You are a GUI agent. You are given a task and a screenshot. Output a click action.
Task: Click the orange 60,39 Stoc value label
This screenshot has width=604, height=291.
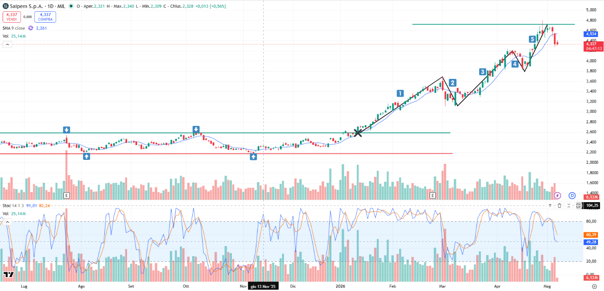(591, 234)
